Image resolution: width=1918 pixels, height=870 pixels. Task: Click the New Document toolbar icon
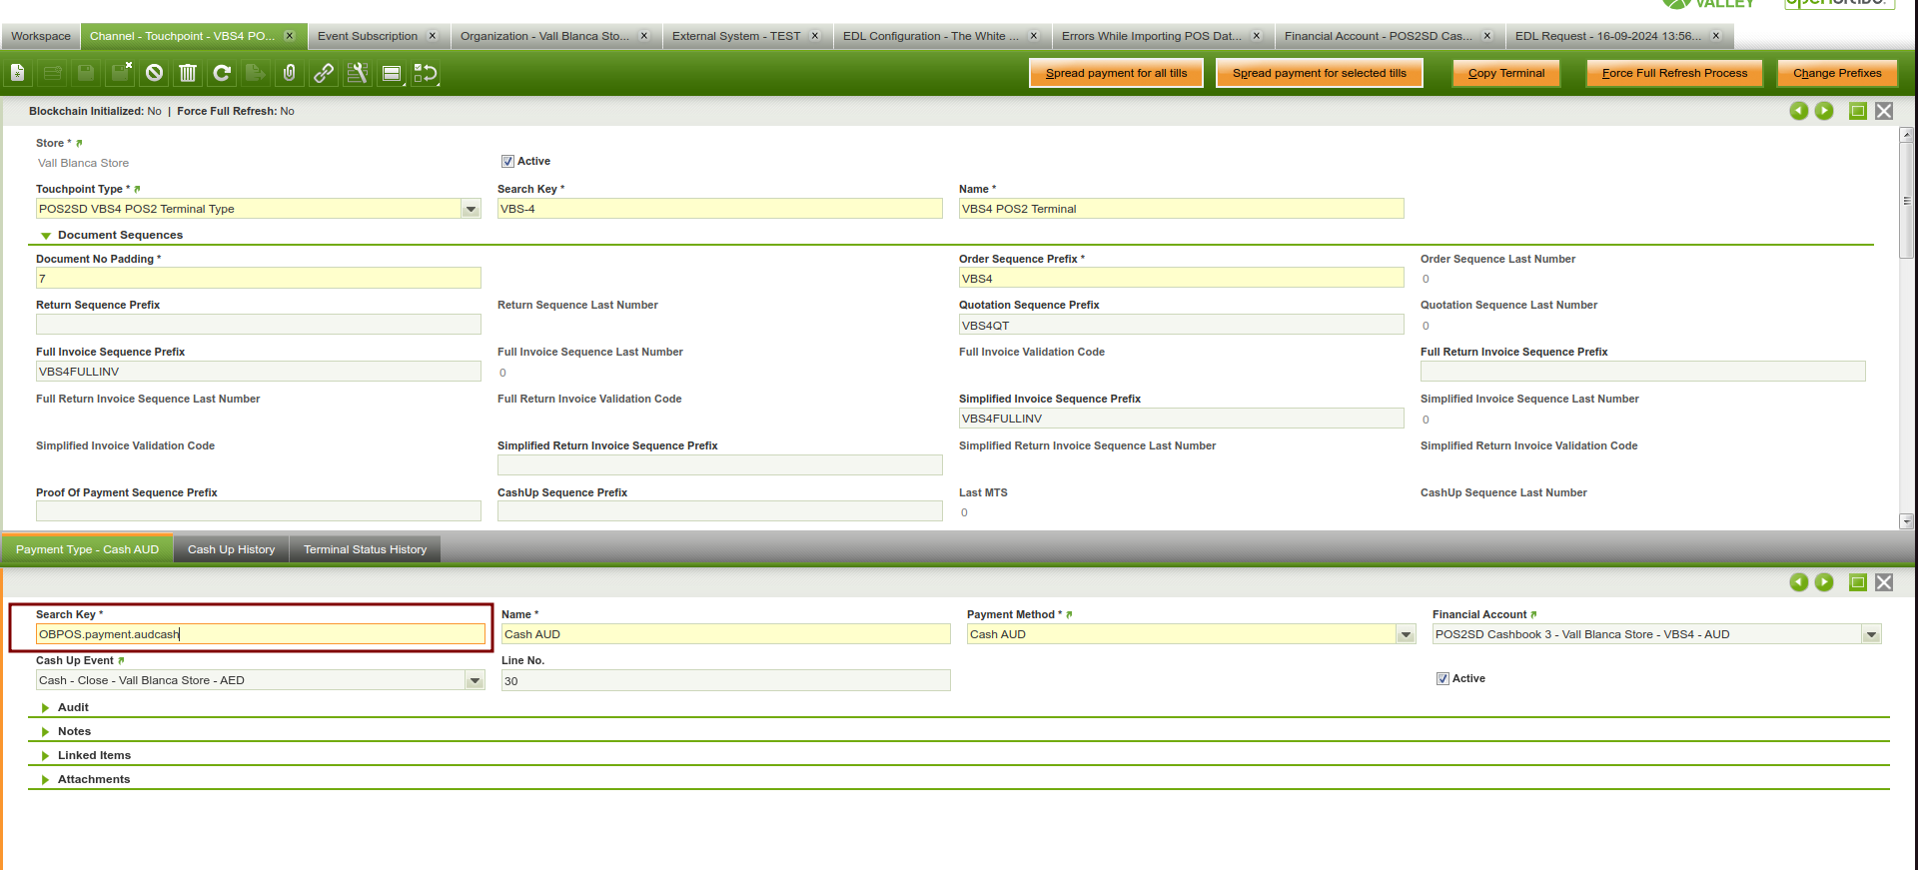tap(18, 73)
